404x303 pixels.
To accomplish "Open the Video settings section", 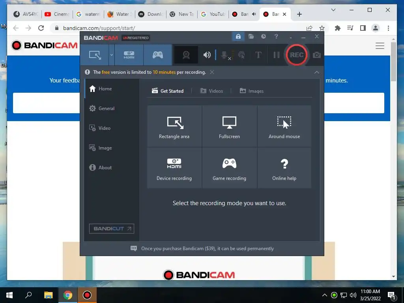I will tap(112, 128).
